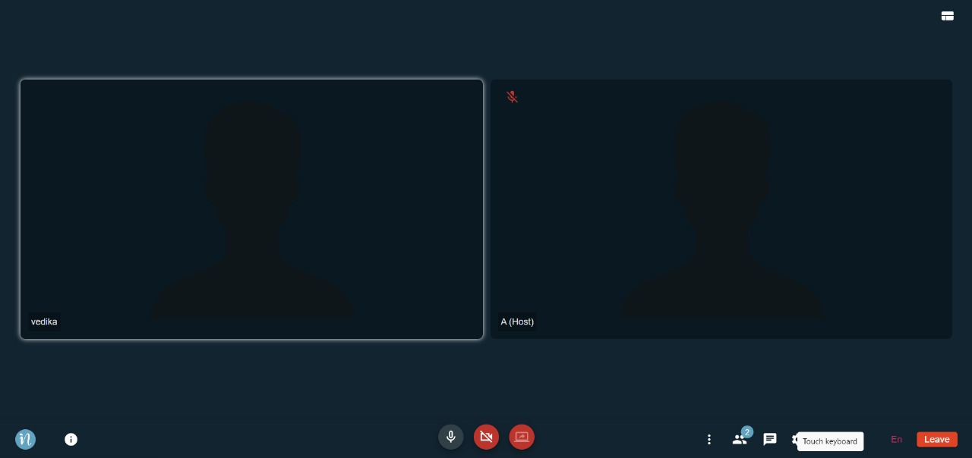The image size is (972, 458).
Task: Turn on the camera
Action: point(486,437)
